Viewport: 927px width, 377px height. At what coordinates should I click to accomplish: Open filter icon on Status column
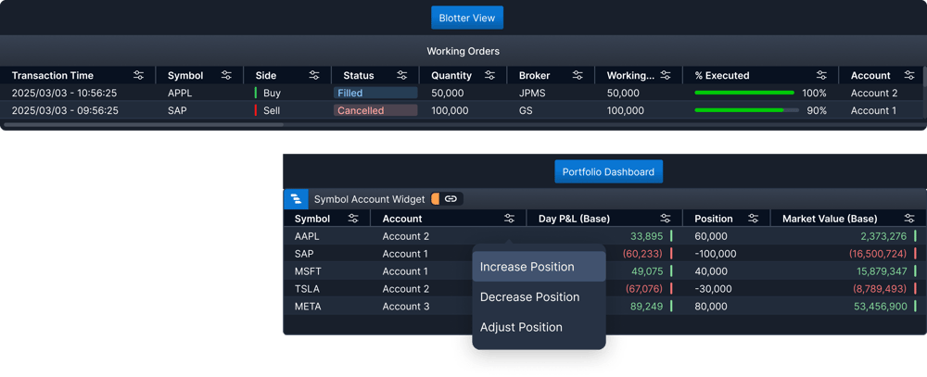(402, 75)
